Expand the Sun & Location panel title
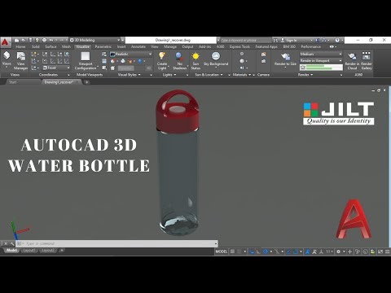Image resolution: width=391 pixels, height=293 pixels. tap(209, 75)
